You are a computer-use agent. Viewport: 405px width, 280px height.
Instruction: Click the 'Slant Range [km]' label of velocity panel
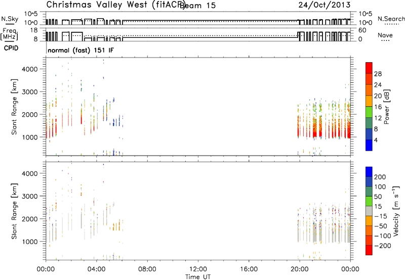14,211
